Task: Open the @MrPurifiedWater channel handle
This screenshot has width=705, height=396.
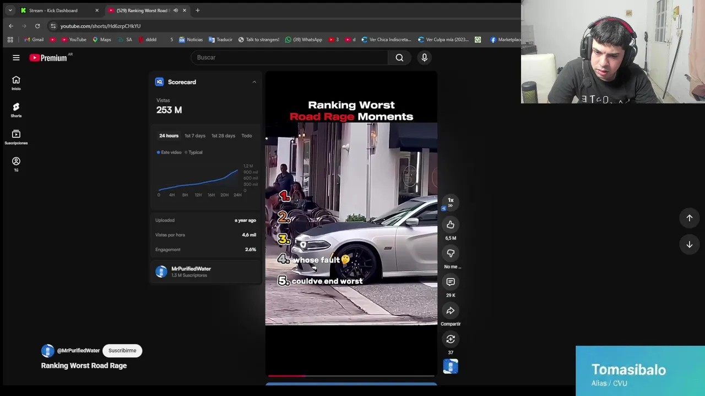Action: coord(78,350)
